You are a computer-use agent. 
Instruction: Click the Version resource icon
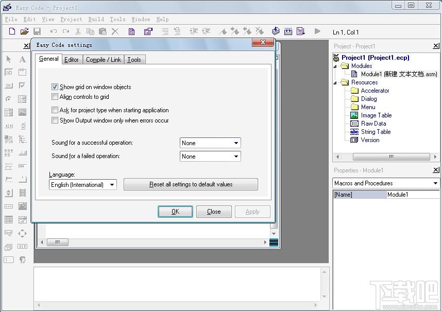[354, 140]
